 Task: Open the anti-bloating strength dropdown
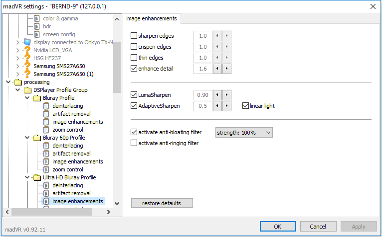(x=244, y=133)
